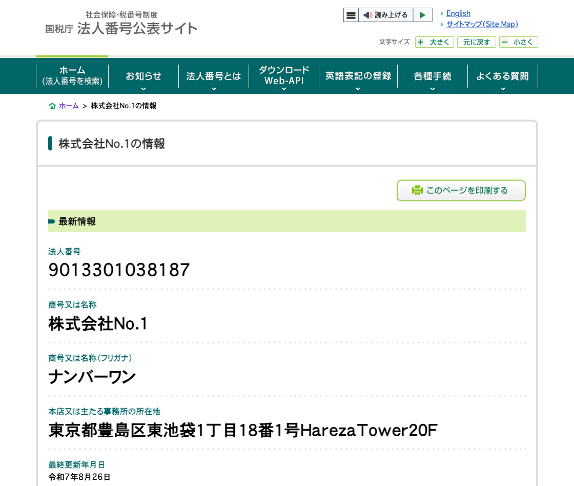Click breadcrumb text 株式会社No.1の情報

[x=124, y=106]
